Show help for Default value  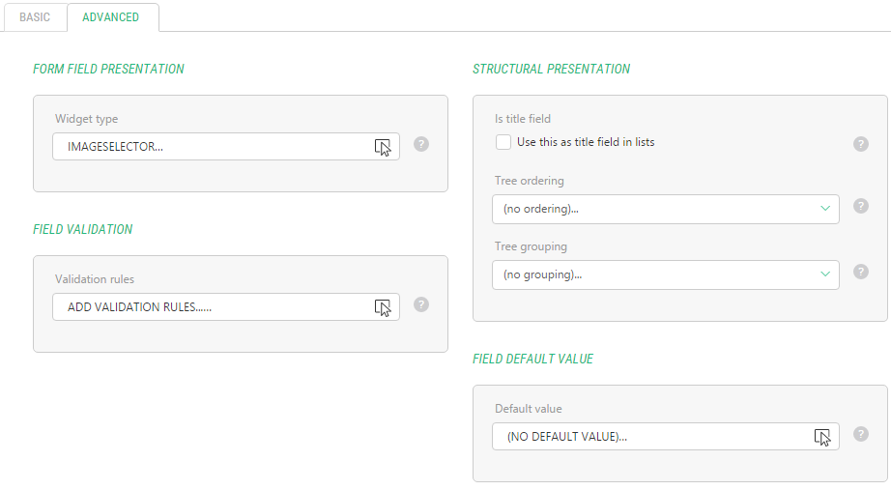861,434
